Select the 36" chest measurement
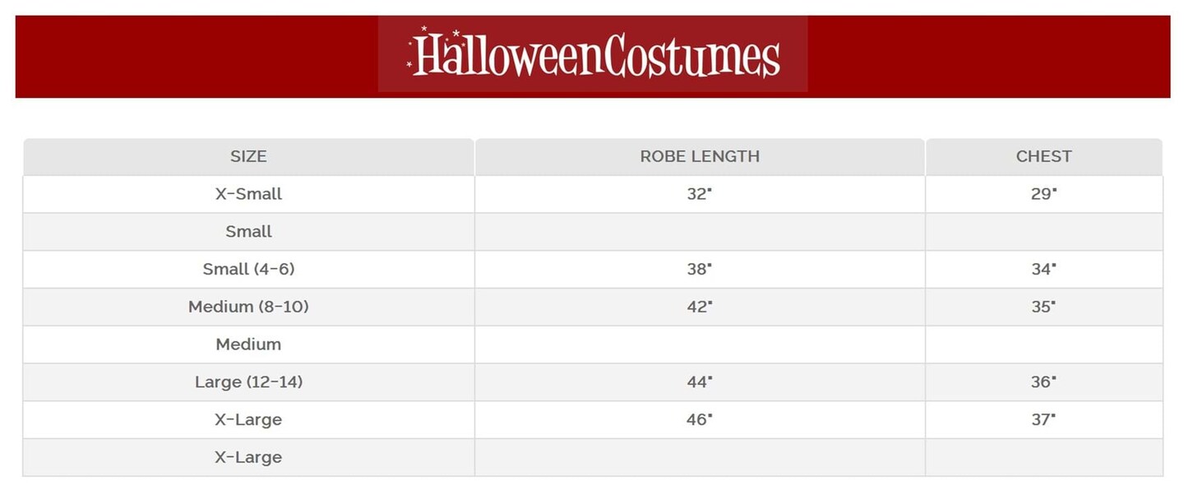The width and height of the screenshot is (1184, 499). 1043,381
